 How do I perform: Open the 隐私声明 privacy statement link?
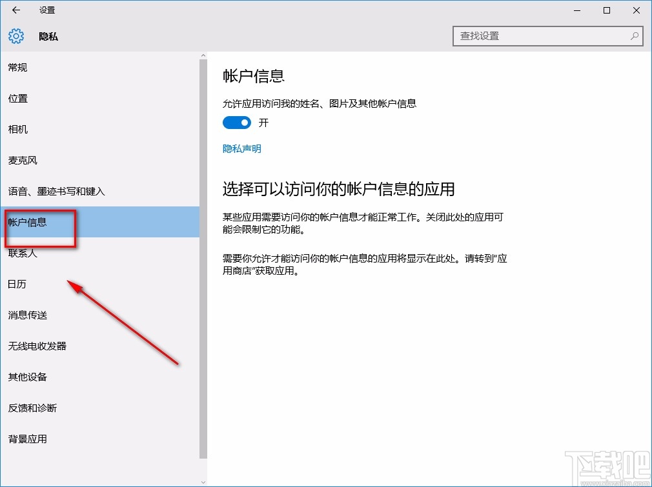coord(241,148)
